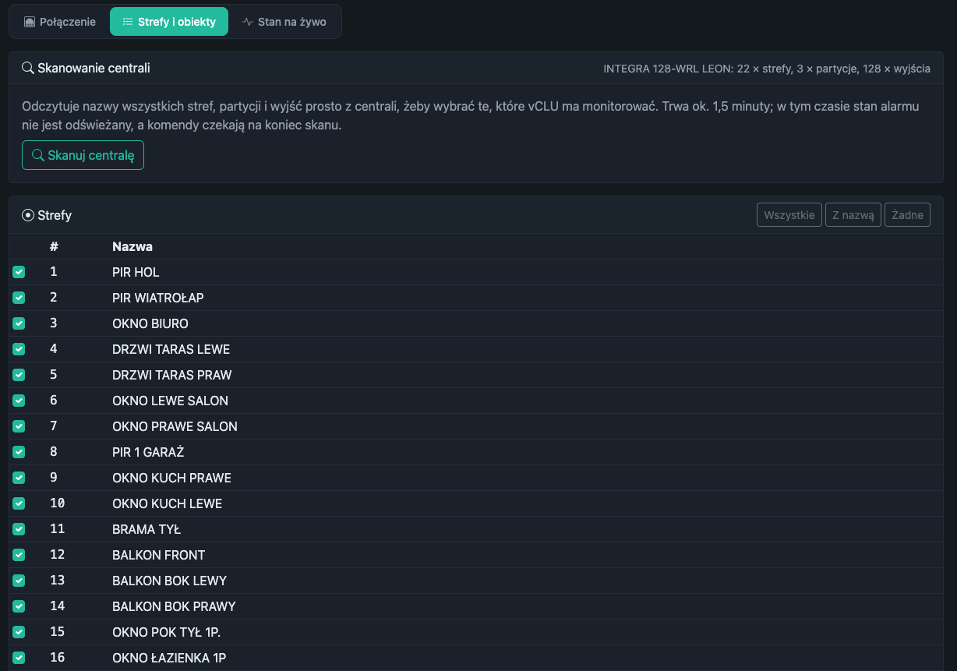The height and width of the screenshot is (671, 957).
Task: Select the Strefy i obiekty tab
Action: (x=169, y=22)
